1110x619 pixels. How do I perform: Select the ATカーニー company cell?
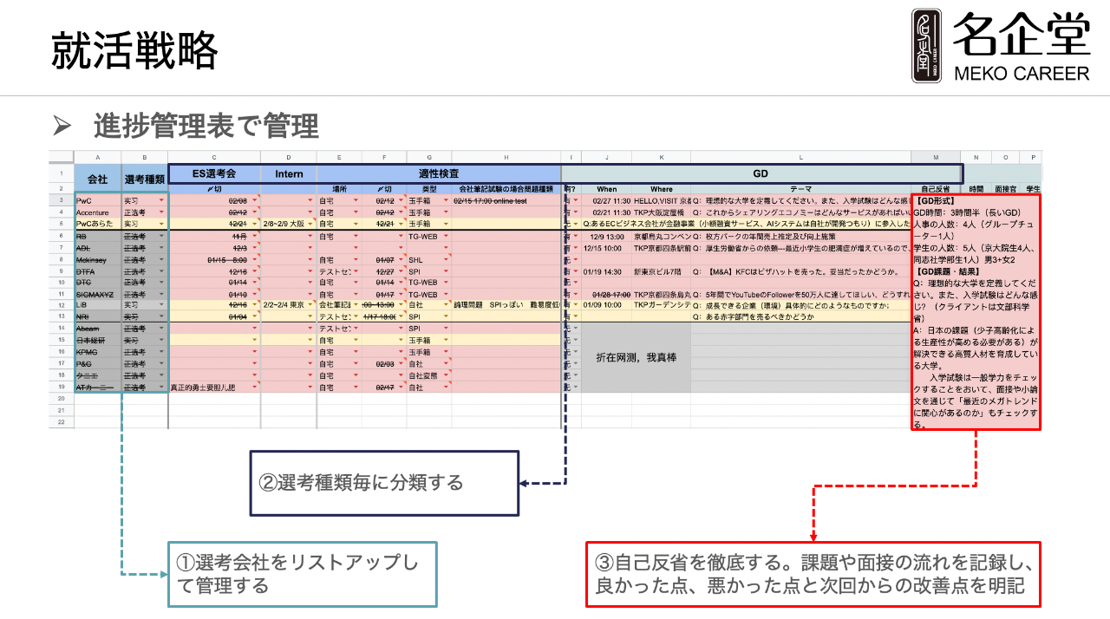(x=97, y=388)
